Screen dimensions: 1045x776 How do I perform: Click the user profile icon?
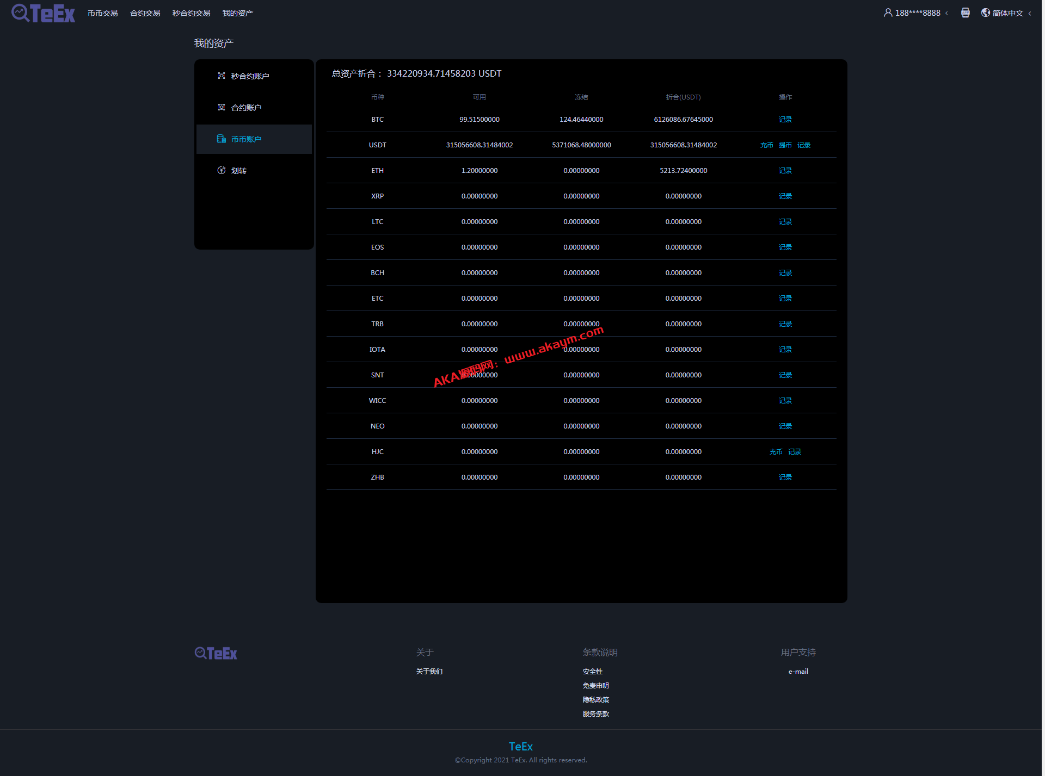coord(888,13)
